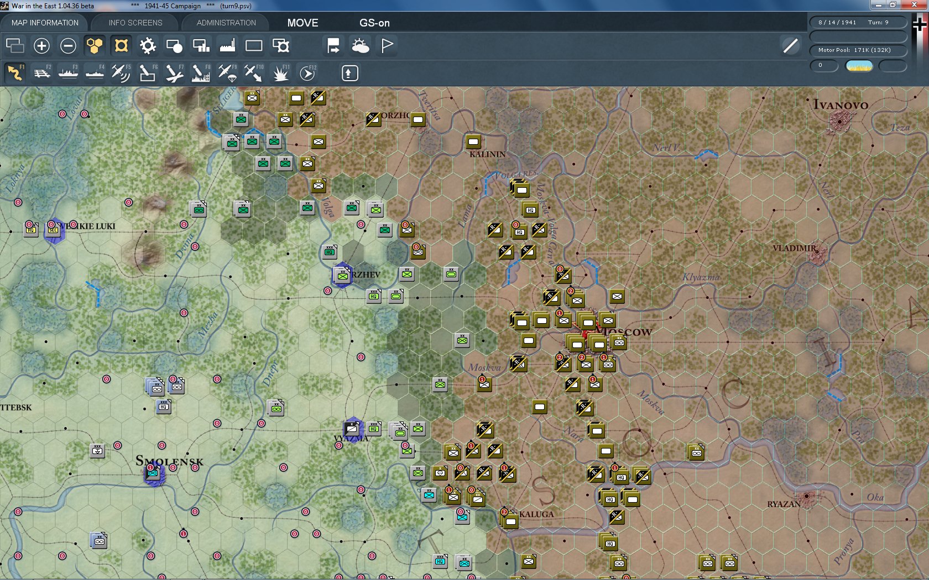The height and width of the screenshot is (580, 929).
Task: Open the INFO SCREENS tab
Action: point(135,23)
